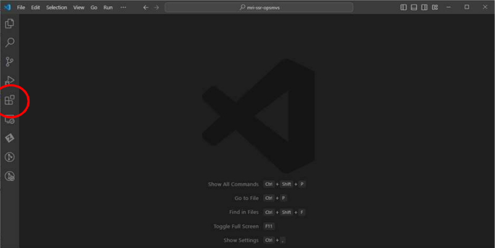Click the circular git branch icon without badge

click(9, 157)
